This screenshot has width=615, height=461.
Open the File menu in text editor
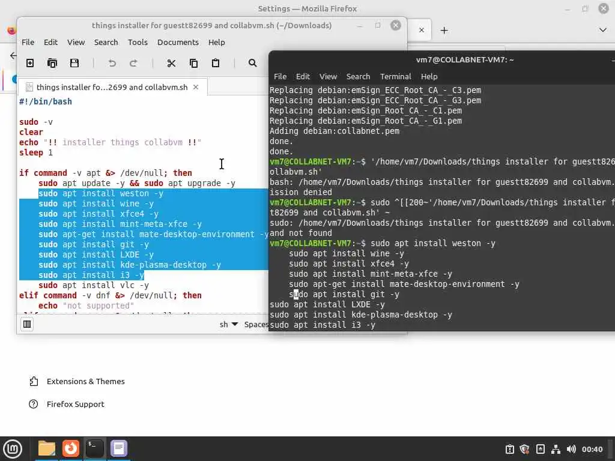(x=28, y=43)
